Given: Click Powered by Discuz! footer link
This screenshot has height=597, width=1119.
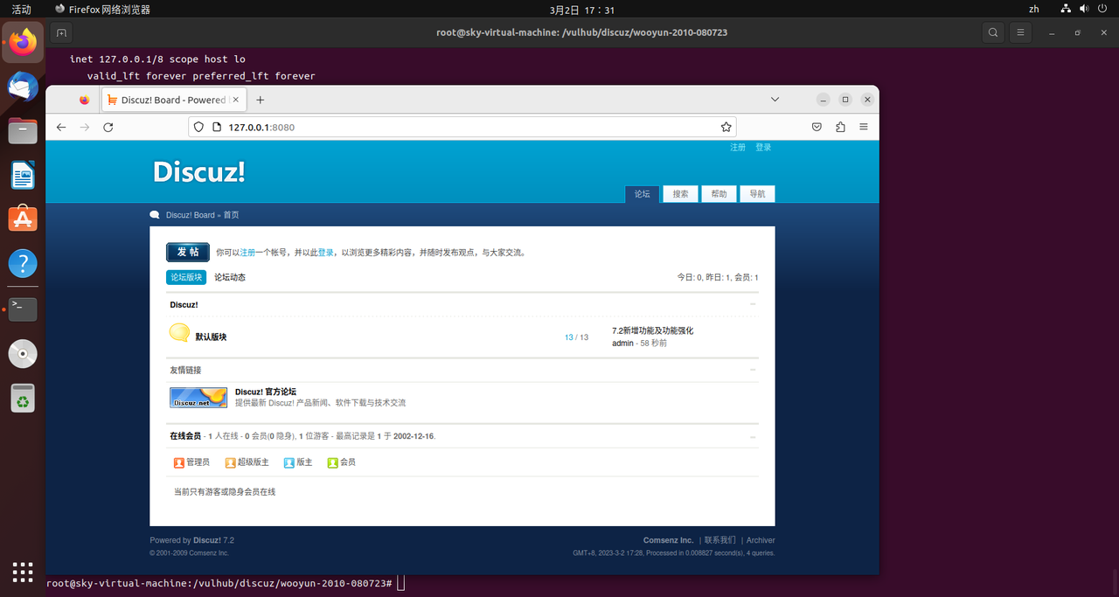Looking at the screenshot, I should coord(207,540).
